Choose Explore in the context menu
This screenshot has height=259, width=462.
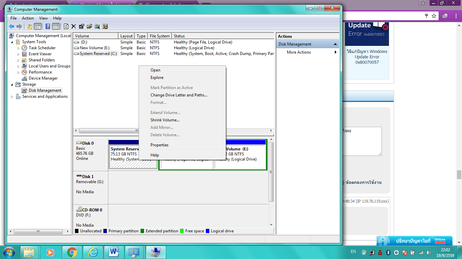click(x=182, y=78)
